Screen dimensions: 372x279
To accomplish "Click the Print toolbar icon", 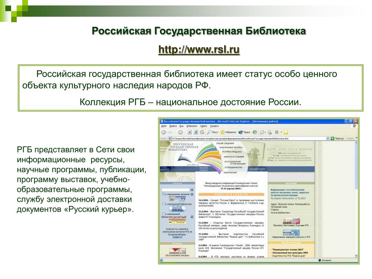I will point(270,132).
